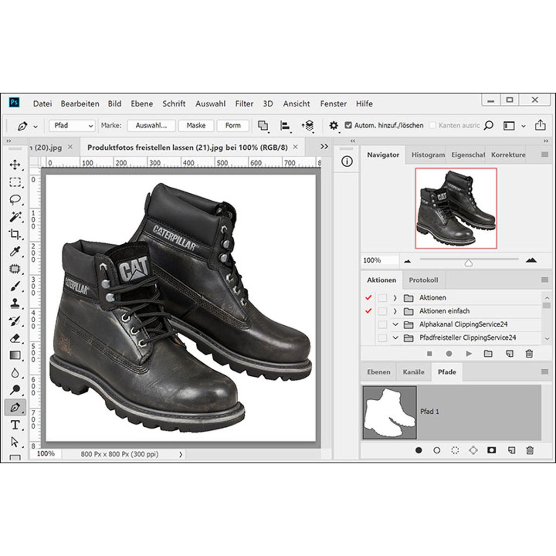Screen dimensions: 556x556
Task: Collapse Pfadfreisteller ClippingService24 folder
Action: (x=395, y=338)
